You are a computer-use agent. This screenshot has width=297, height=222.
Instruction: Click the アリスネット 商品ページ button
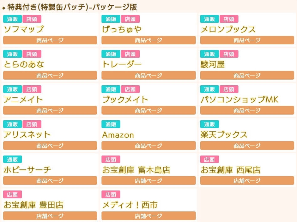click(x=50, y=145)
